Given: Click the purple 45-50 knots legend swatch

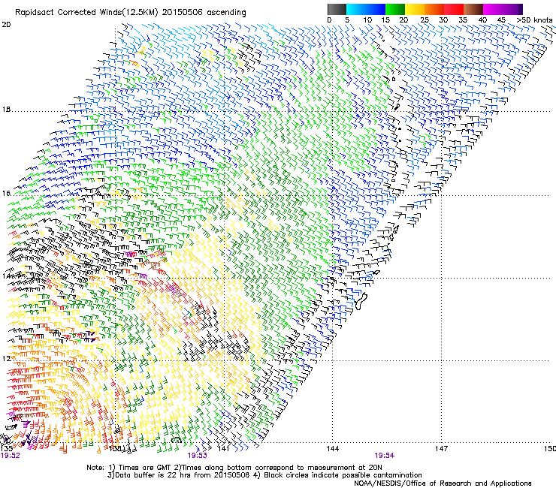Looking at the screenshot, I should 512,9.
